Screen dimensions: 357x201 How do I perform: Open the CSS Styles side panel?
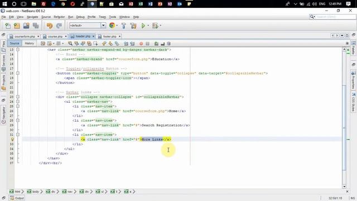coord(353,102)
